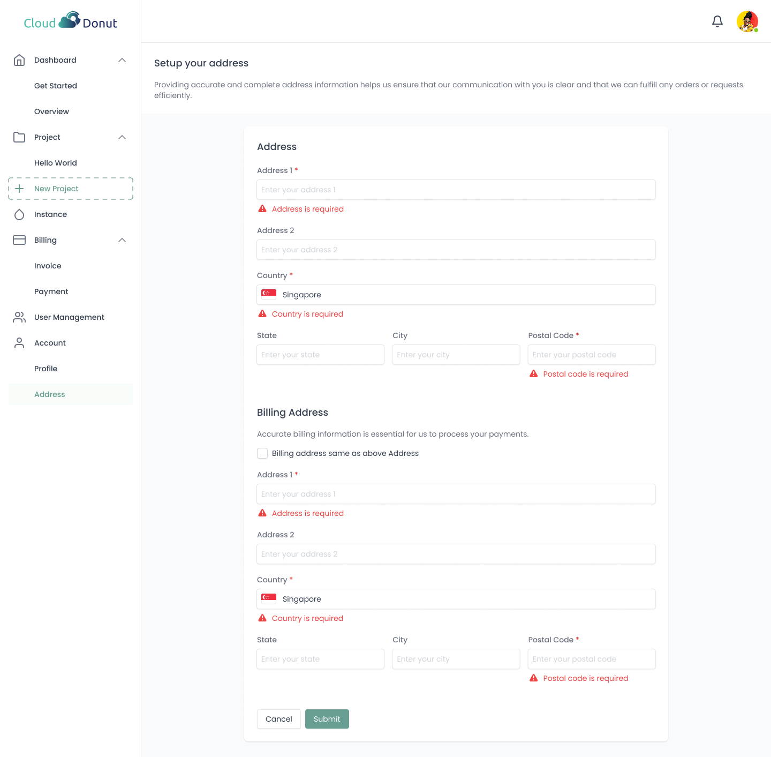Open the Invoice page from the sidebar
Image resolution: width=771 pixels, height=757 pixels.
pyautogui.click(x=48, y=266)
